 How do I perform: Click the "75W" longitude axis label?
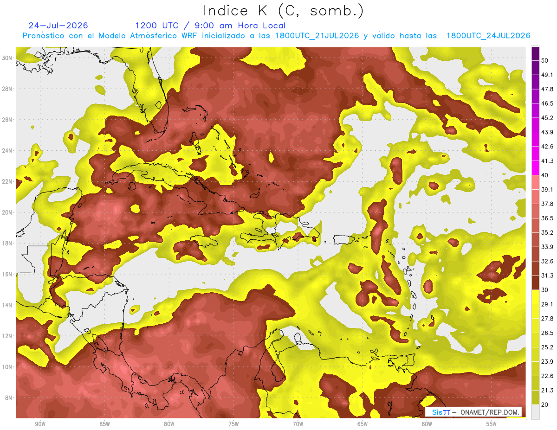tap(233, 424)
